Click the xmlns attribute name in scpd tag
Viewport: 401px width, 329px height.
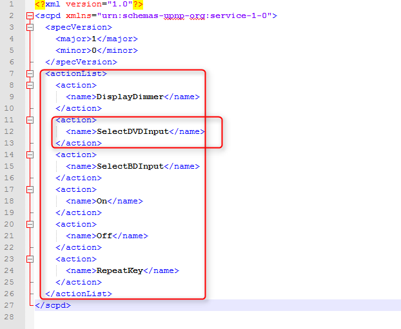tap(79, 16)
